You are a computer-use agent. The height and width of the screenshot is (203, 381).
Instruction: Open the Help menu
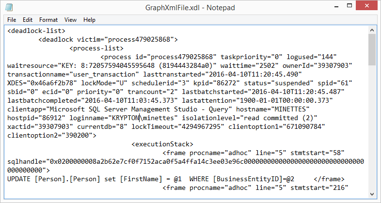89,20
